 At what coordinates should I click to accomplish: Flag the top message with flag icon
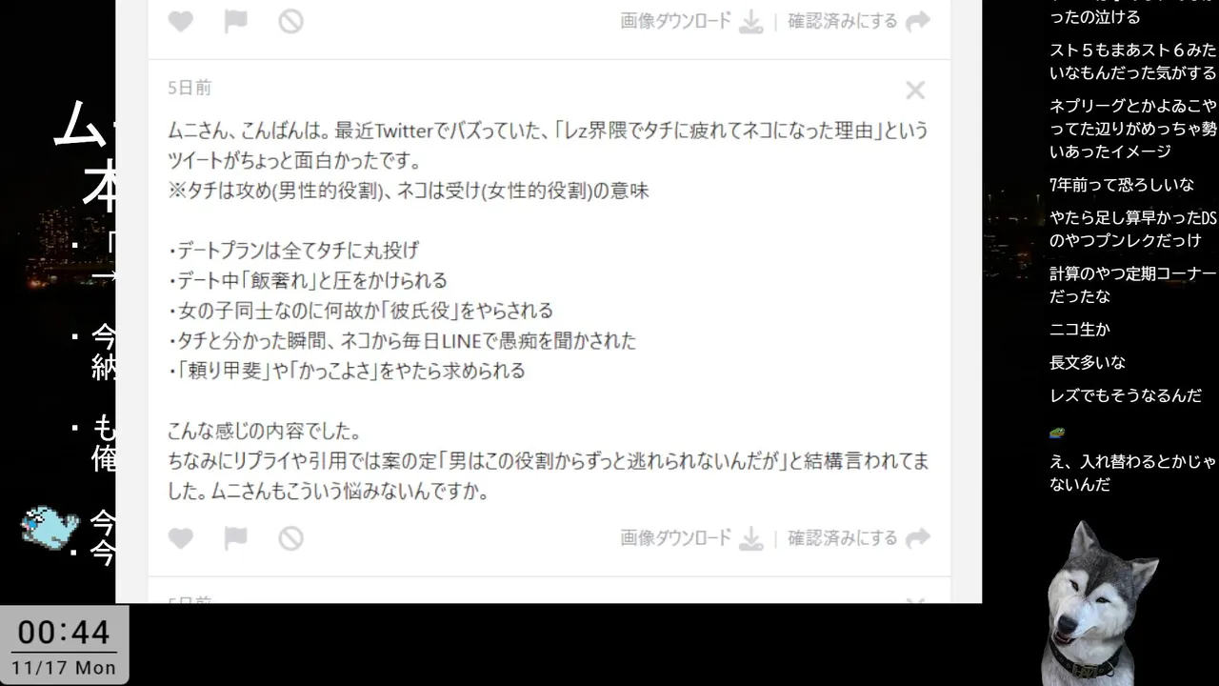(x=235, y=21)
